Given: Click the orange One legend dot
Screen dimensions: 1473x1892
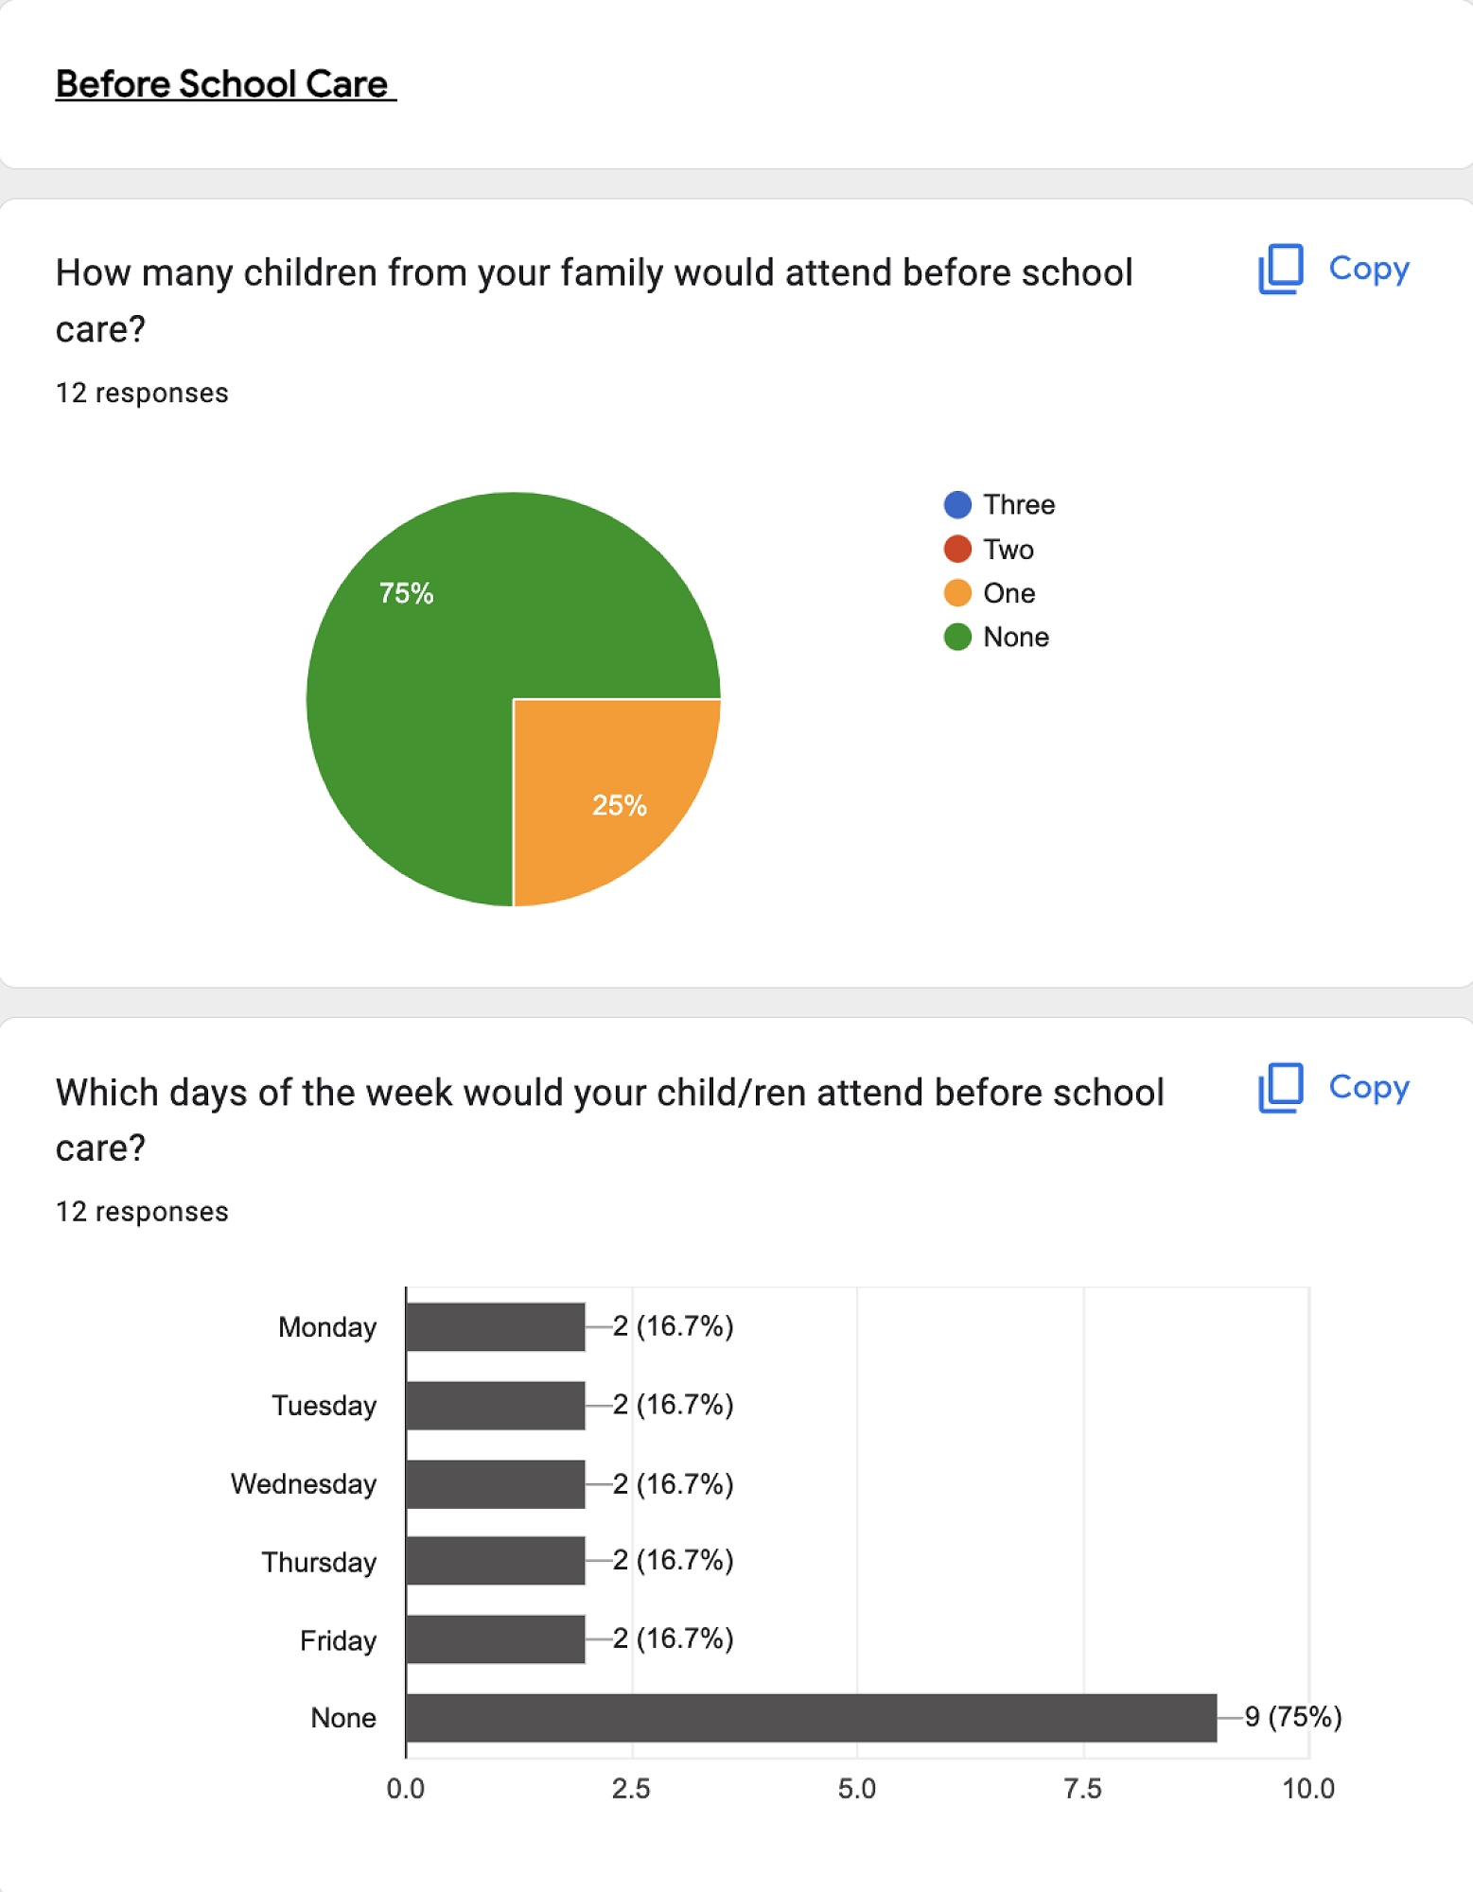Looking at the screenshot, I should click(957, 593).
